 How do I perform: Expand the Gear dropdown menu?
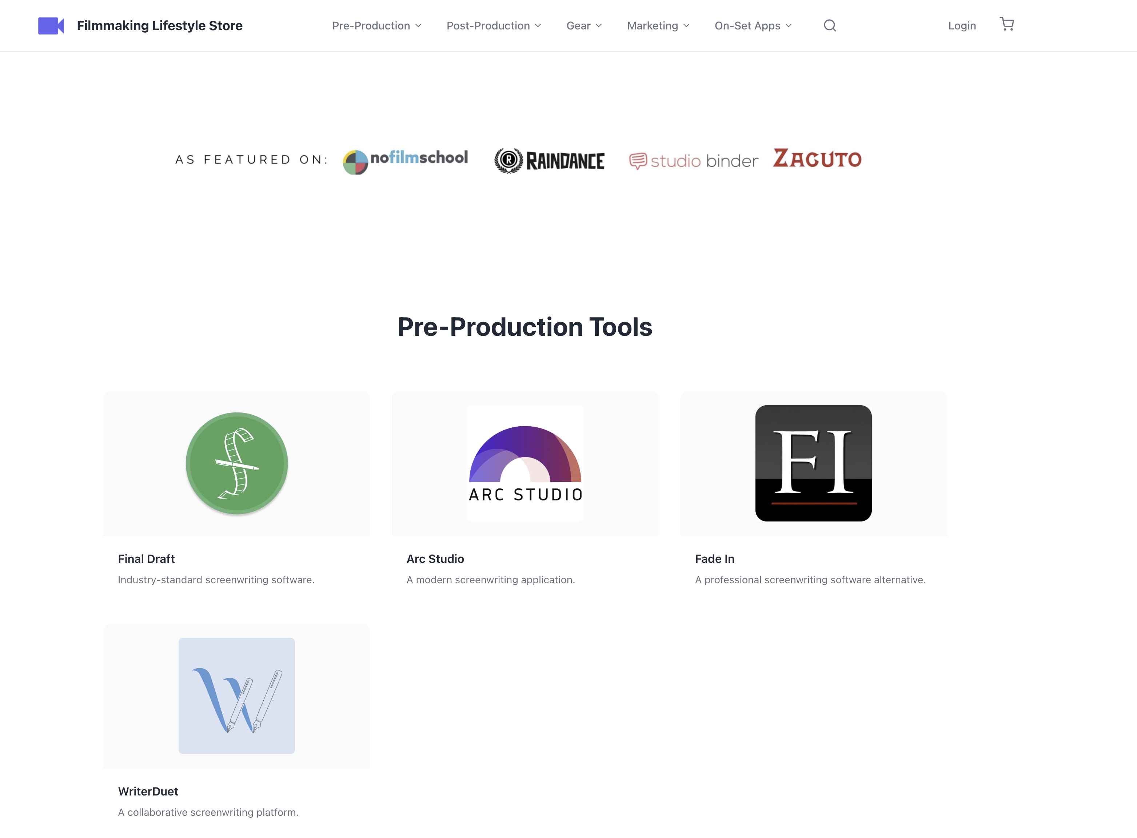584,26
